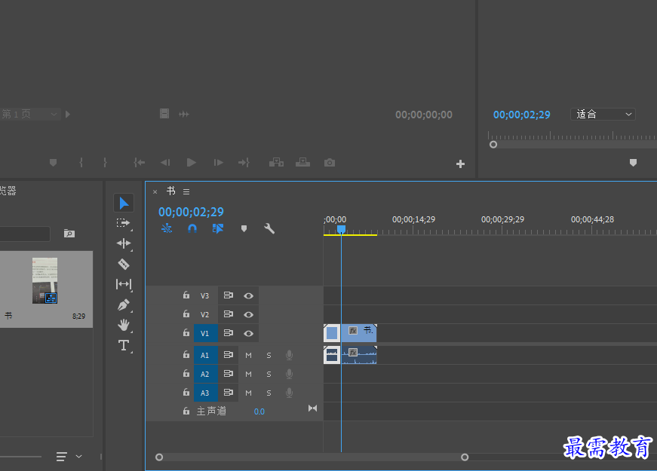Select the Ripple Edit tool
The width and height of the screenshot is (657, 471).
click(124, 243)
